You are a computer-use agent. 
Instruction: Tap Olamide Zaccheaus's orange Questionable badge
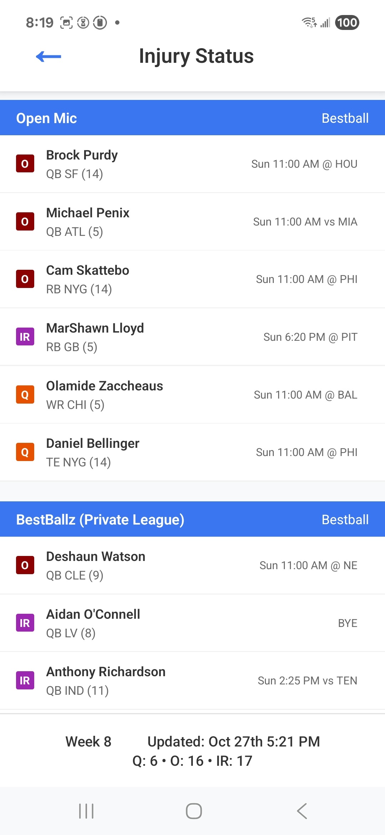click(x=25, y=395)
